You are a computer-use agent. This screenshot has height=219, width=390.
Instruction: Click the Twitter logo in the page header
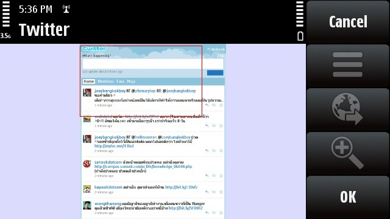(94, 49)
